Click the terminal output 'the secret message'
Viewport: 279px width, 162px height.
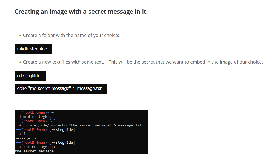pos(34,151)
